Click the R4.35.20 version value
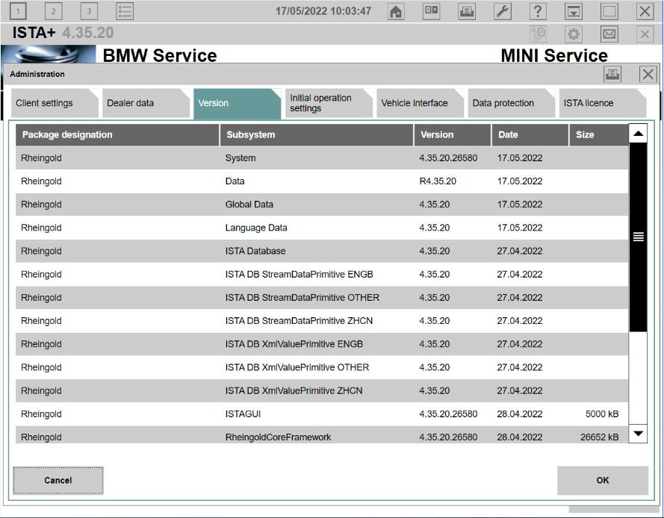This screenshot has height=518, width=664. [438, 181]
